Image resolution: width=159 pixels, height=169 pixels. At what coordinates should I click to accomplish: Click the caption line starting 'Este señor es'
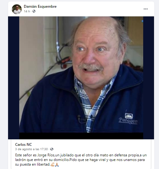coord(81,155)
